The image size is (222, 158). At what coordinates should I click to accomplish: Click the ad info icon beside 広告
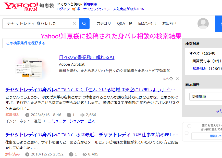point(171,79)
